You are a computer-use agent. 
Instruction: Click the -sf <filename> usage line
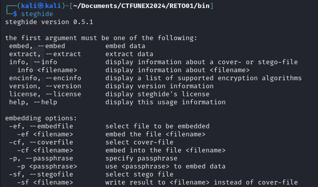(x=45, y=182)
